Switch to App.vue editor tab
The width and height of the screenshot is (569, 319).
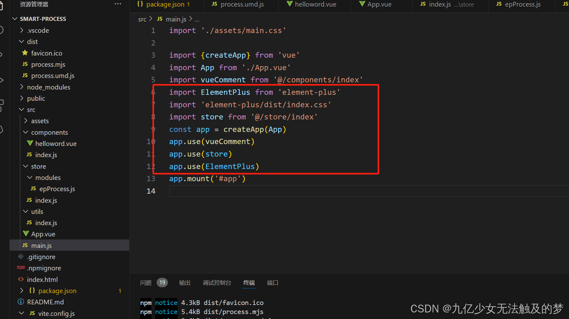tap(379, 4)
